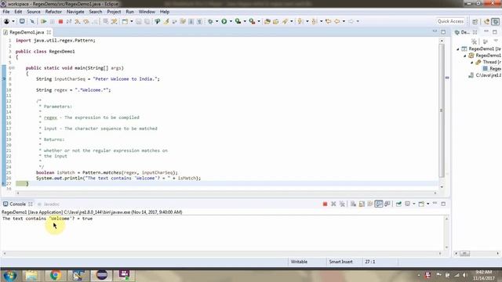Click the Windows Start button
This screenshot has width=502, height=282.
click(x=10, y=275)
